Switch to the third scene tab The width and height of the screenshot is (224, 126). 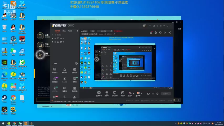(x=70, y=31)
